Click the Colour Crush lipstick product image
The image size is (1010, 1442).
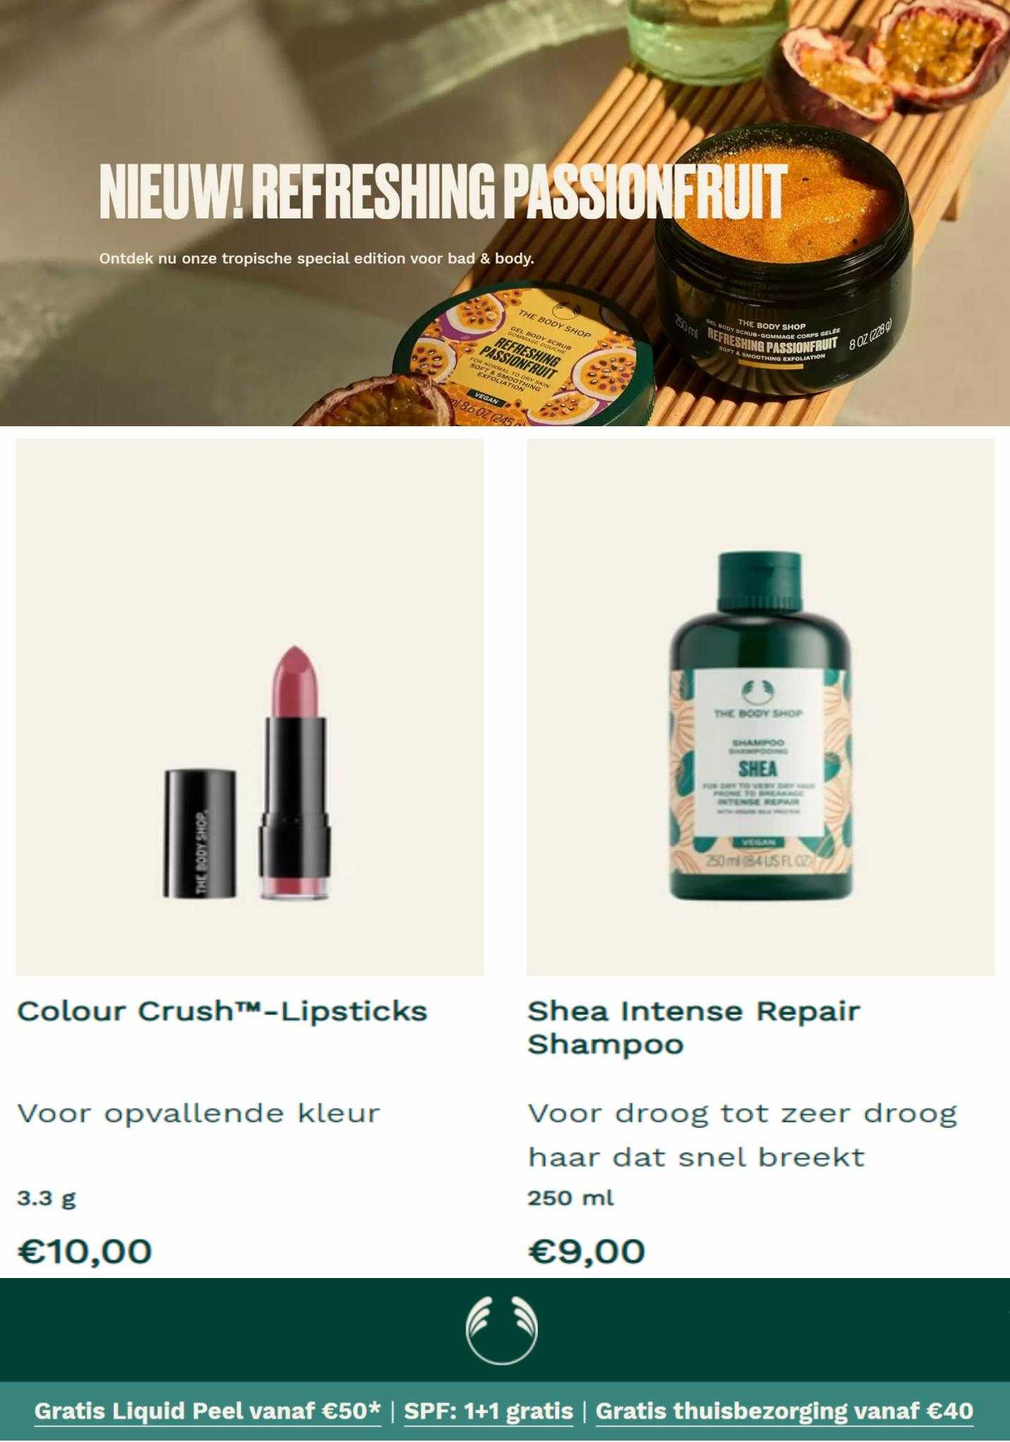point(249,707)
